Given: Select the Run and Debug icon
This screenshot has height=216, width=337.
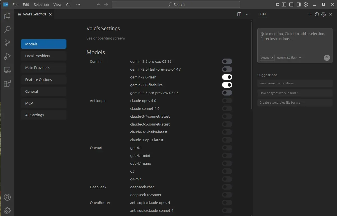Looking at the screenshot, I should pos(7,56).
